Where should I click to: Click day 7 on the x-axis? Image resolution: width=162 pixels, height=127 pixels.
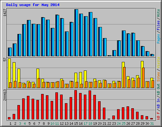pos(39,124)
